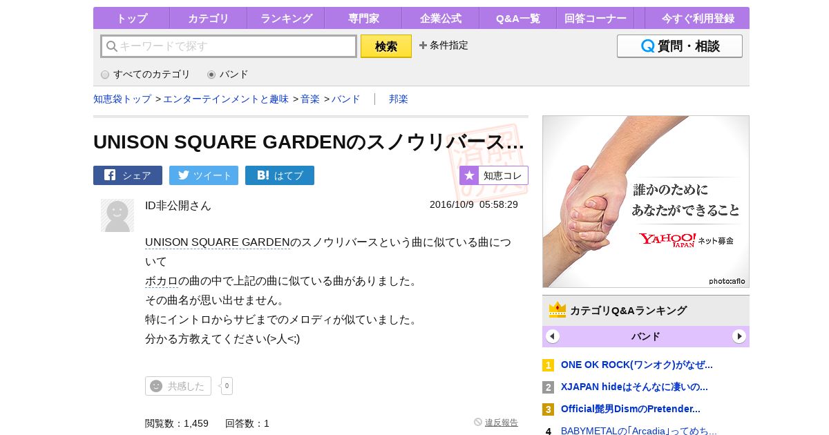Viewport: 829px width, 435px height.
Task: Open the カテゴリ navigation tab
Action: 208,19
